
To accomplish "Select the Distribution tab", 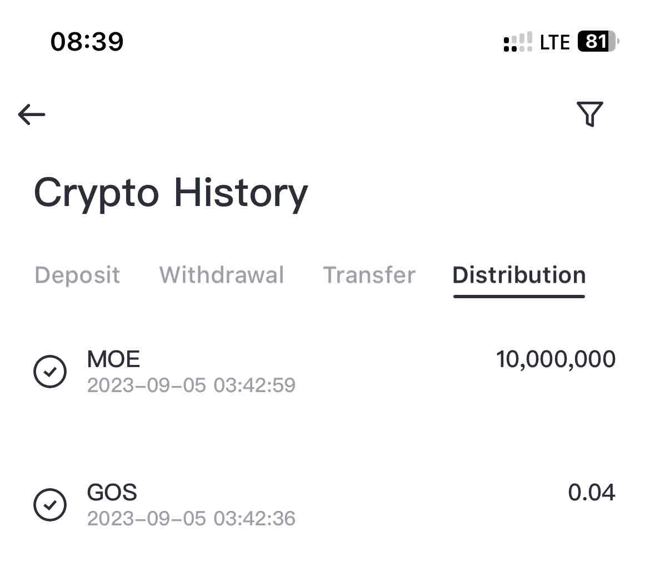I will 519,275.
